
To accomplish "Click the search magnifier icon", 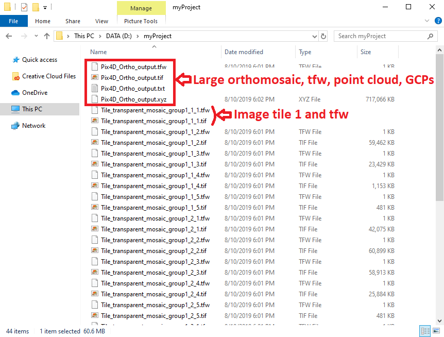I will point(431,36).
